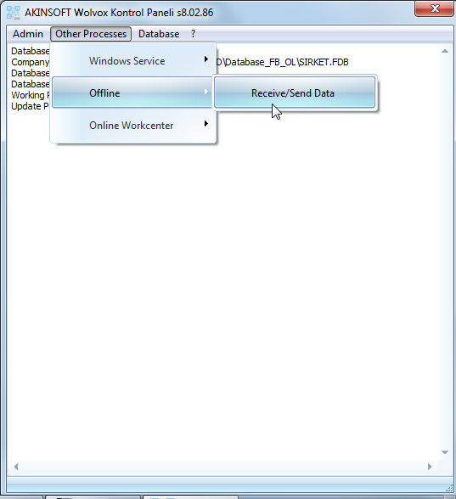Screen dimensions: 456x499
Task: Click the vertical scrollbar down arrow
Action: point(445,452)
